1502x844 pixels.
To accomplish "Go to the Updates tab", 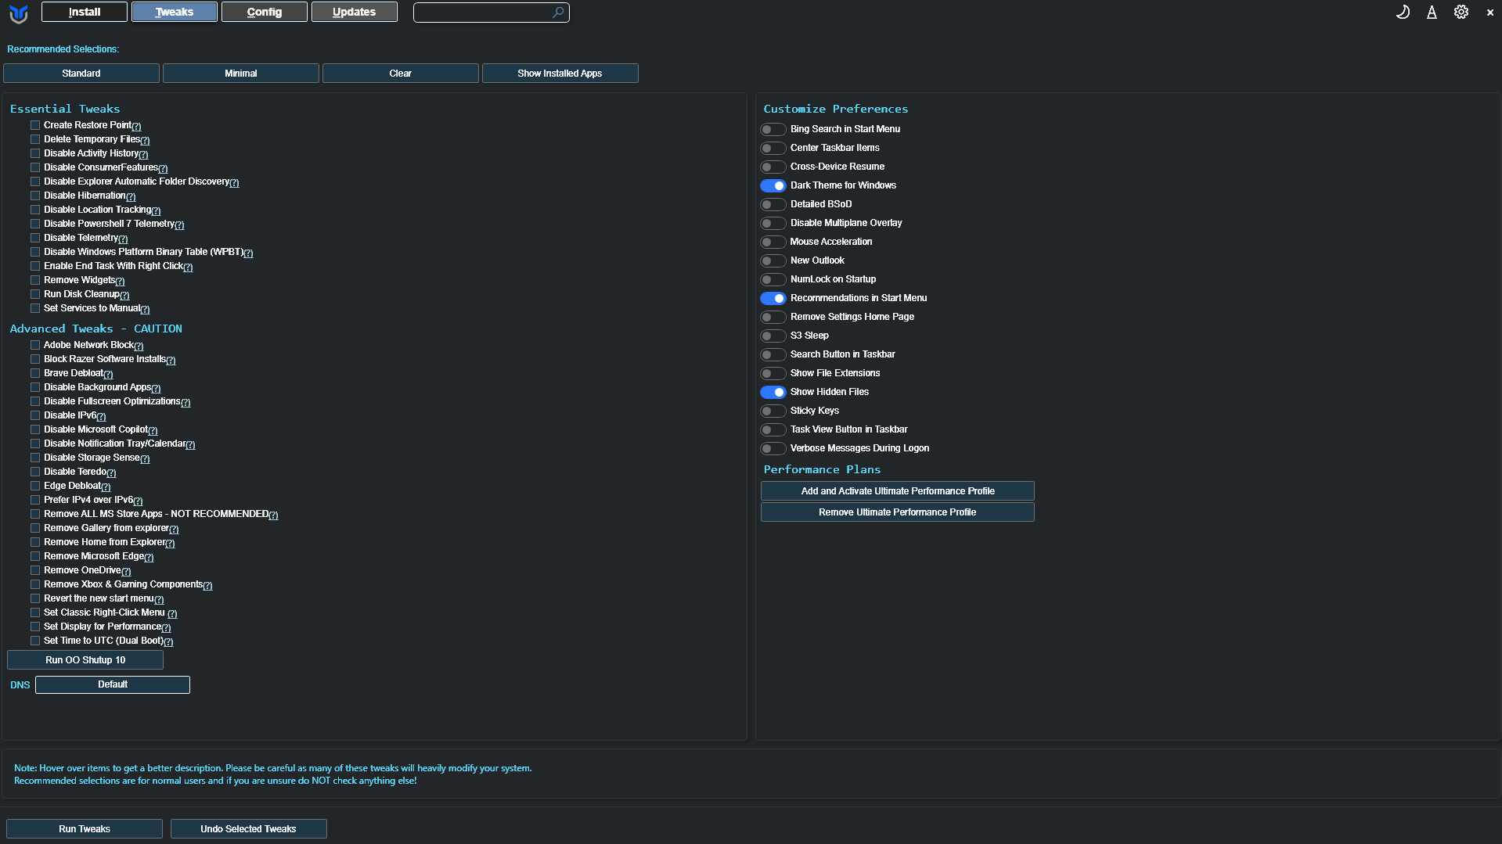I will click(x=355, y=12).
